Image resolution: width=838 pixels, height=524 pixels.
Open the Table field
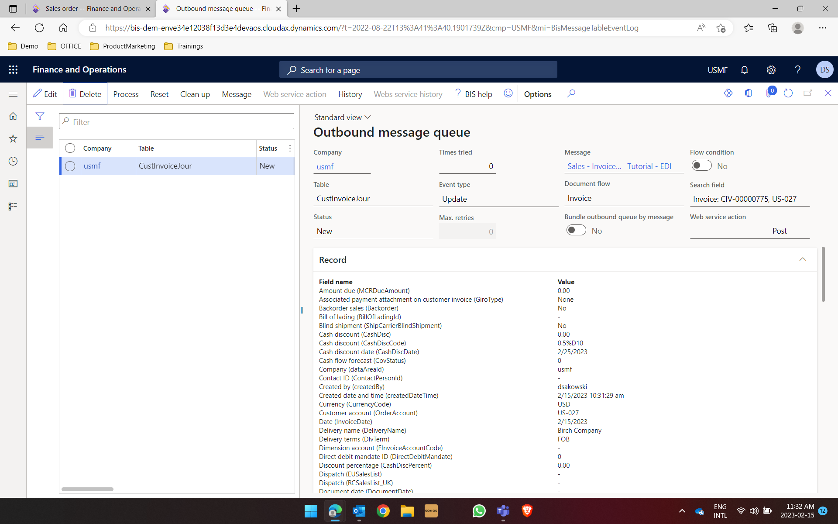373,199
